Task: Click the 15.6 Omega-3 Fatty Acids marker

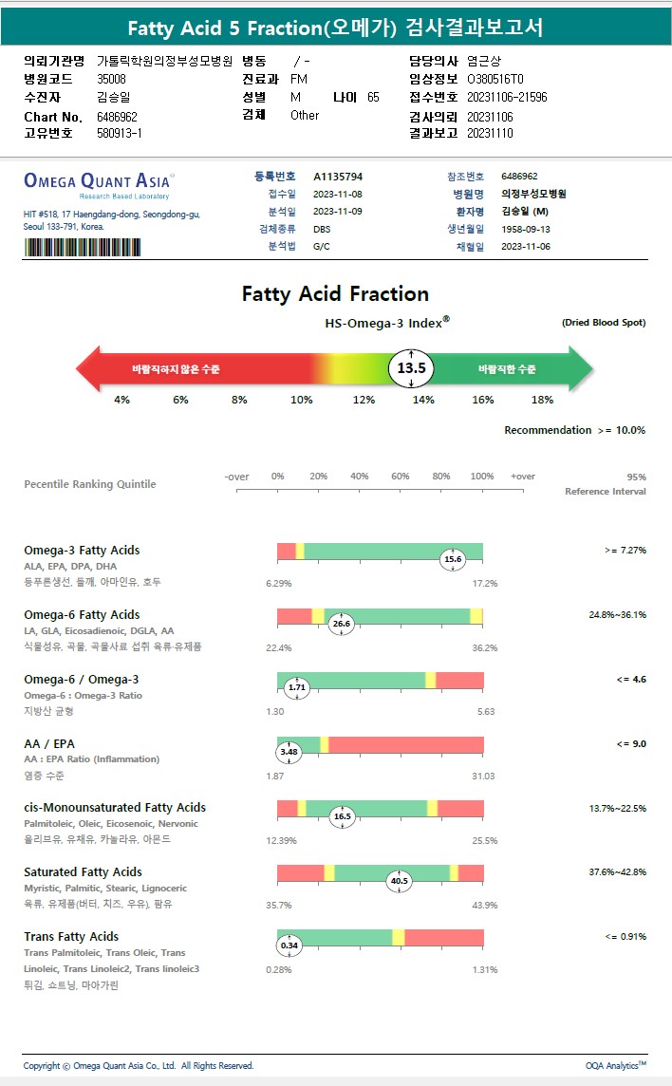Action: tap(453, 559)
